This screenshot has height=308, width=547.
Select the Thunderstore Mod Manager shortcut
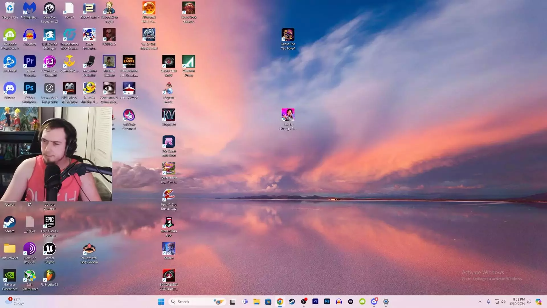pyautogui.click(x=69, y=39)
